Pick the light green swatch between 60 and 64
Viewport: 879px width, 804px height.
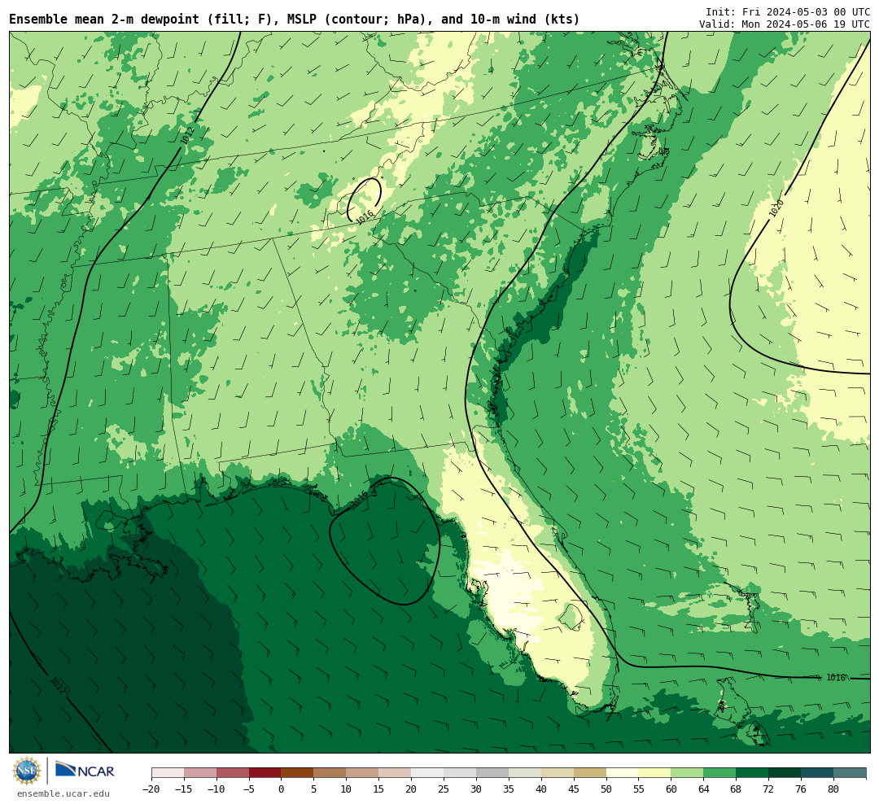[687, 773]
